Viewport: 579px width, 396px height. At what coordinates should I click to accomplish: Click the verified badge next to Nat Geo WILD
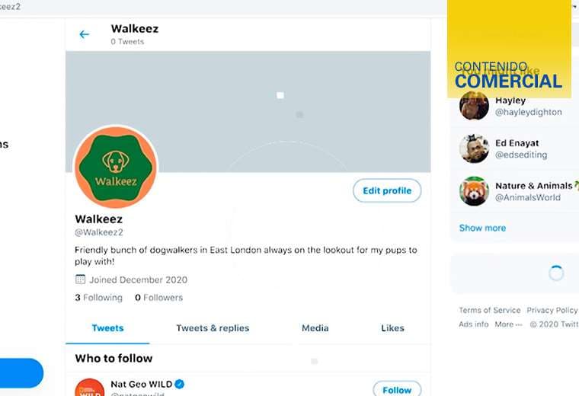tap(180, 384)
